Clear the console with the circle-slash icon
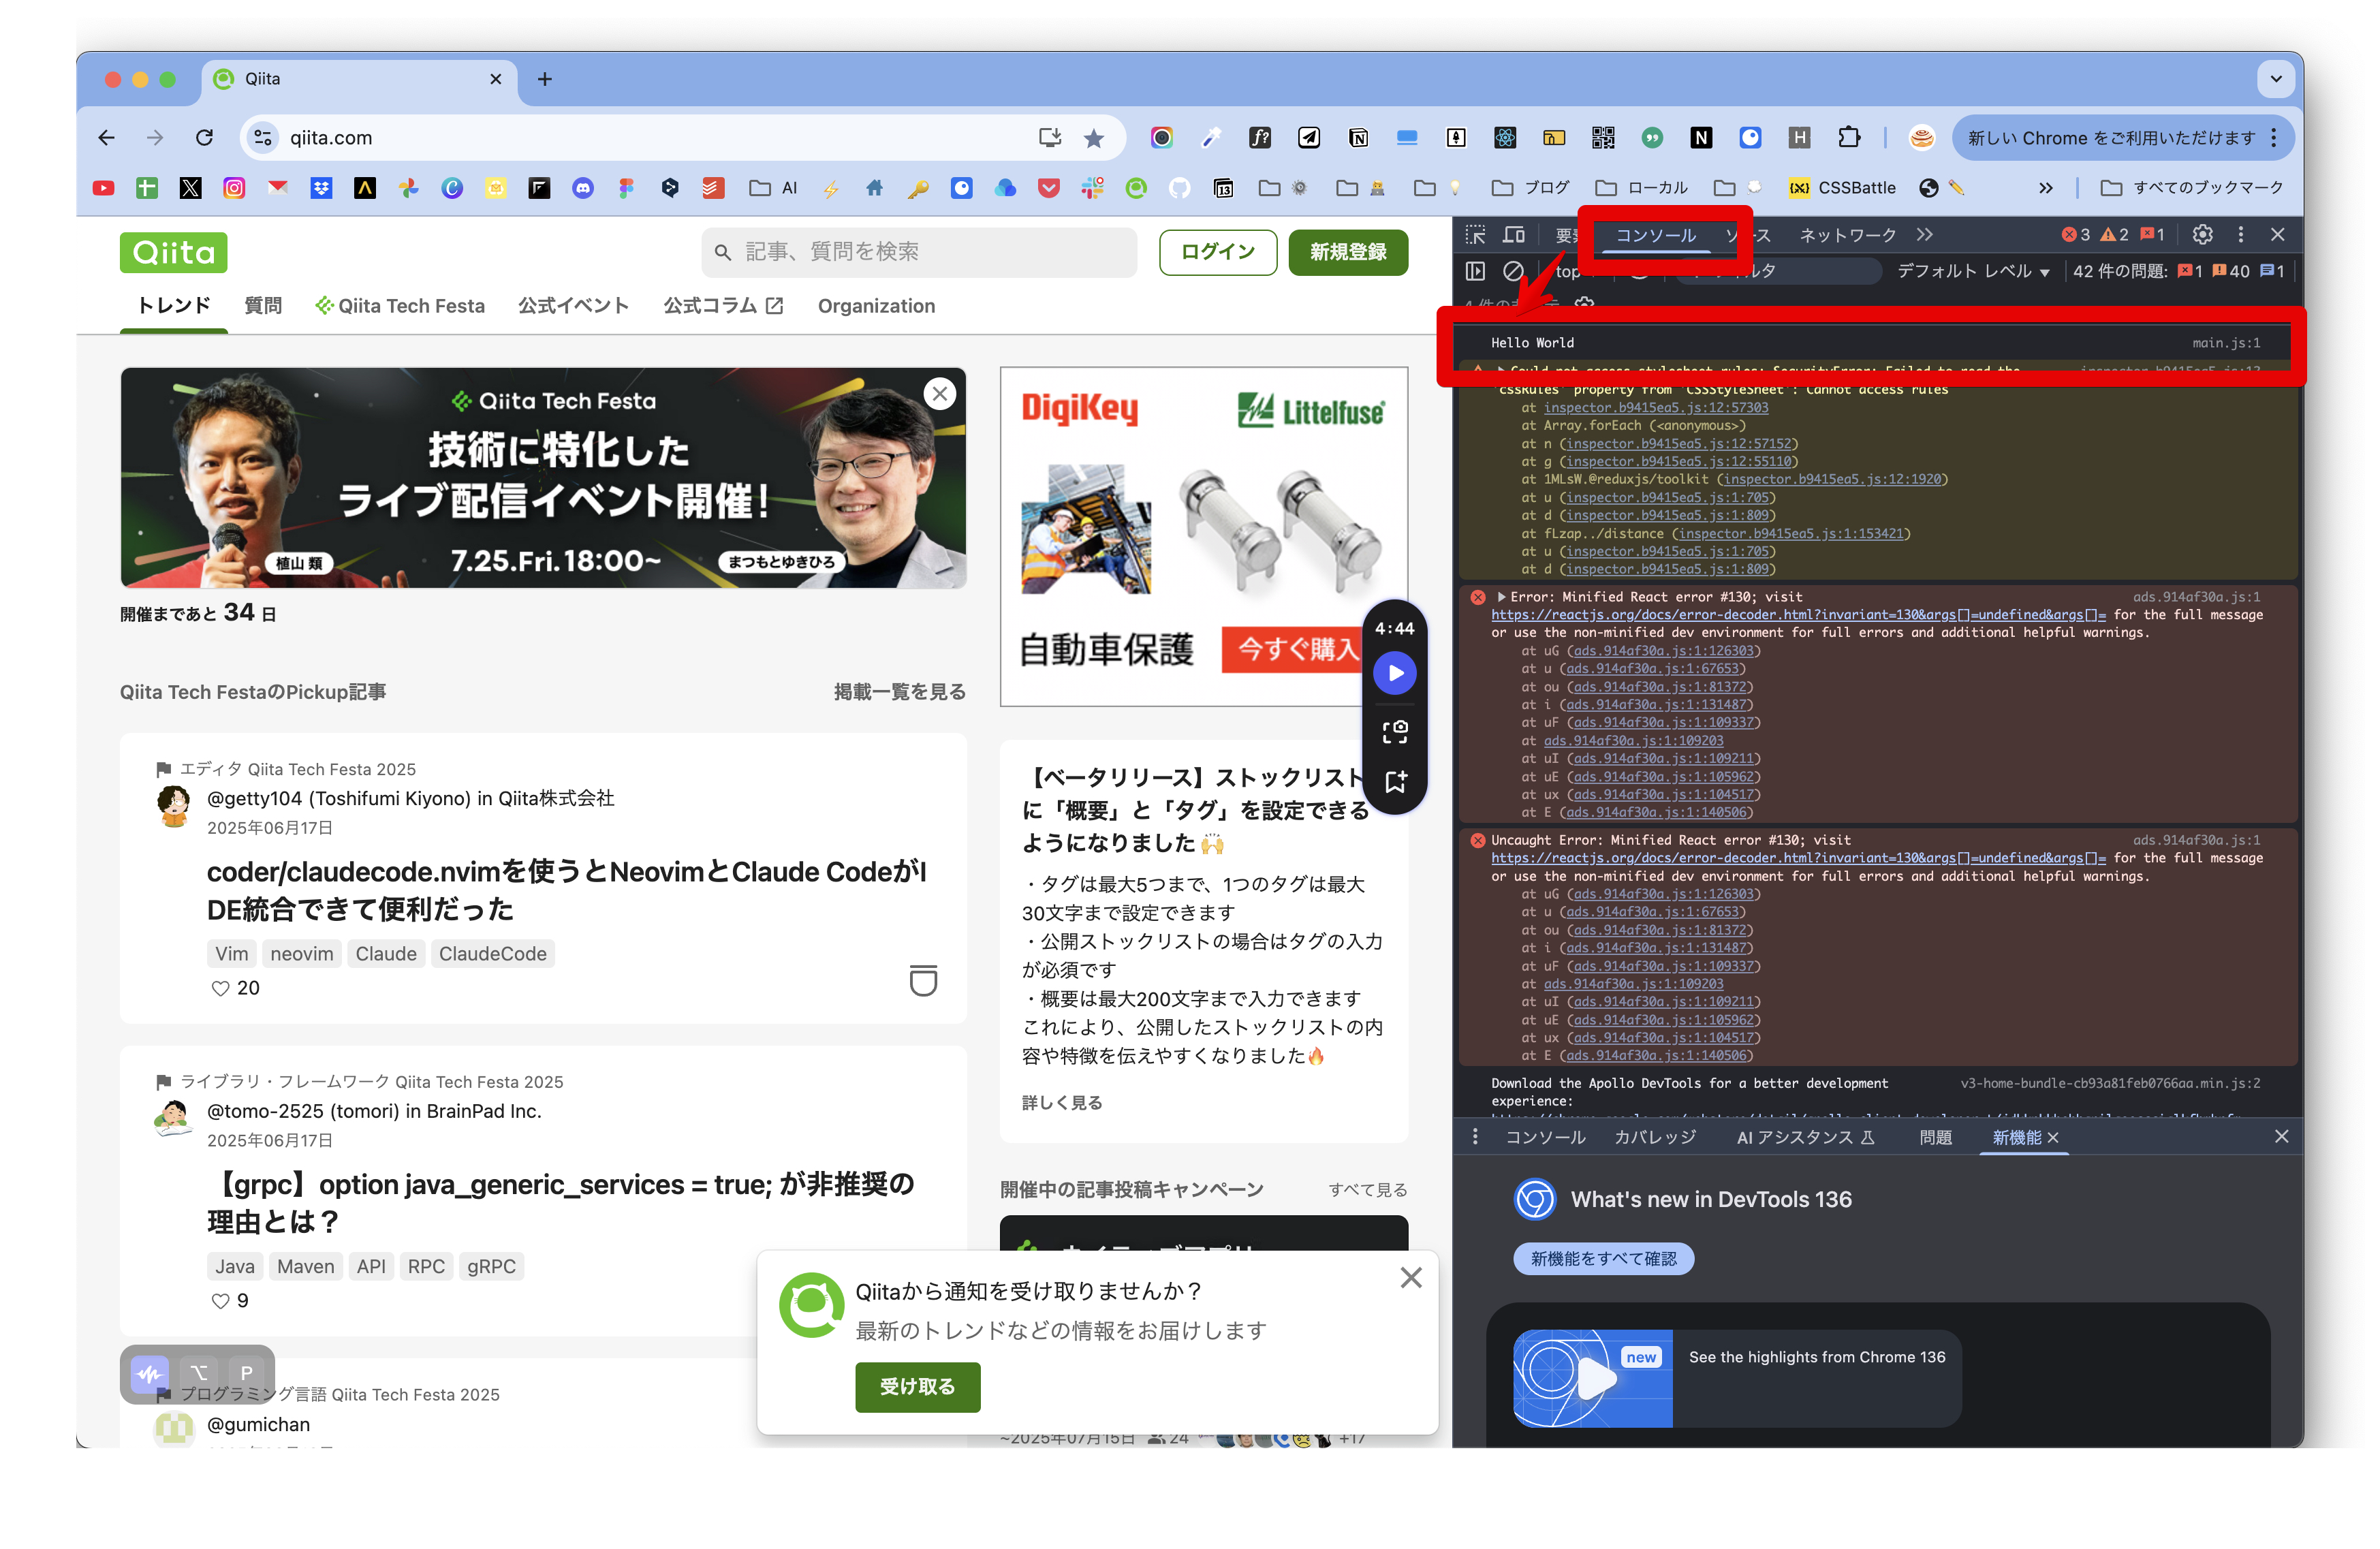The image size is (2380, 1549). [x=1513, y=271]
